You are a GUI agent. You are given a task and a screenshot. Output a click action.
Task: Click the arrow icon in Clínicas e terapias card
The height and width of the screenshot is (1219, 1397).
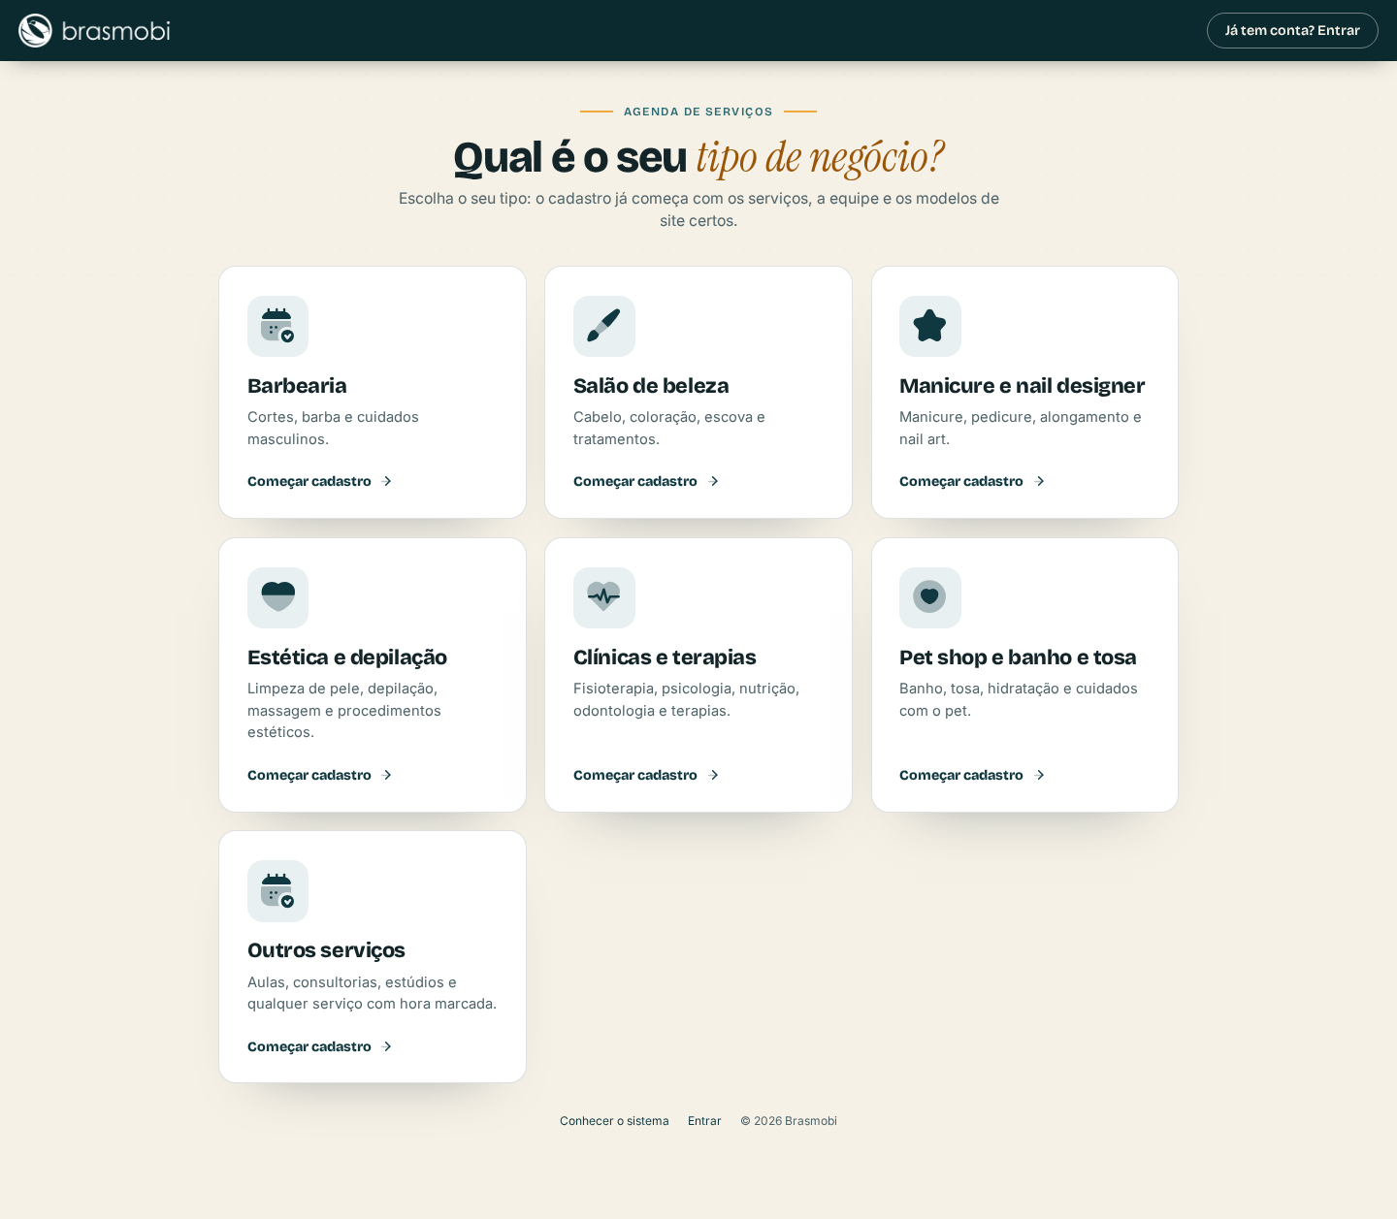[x=713, y=775]
